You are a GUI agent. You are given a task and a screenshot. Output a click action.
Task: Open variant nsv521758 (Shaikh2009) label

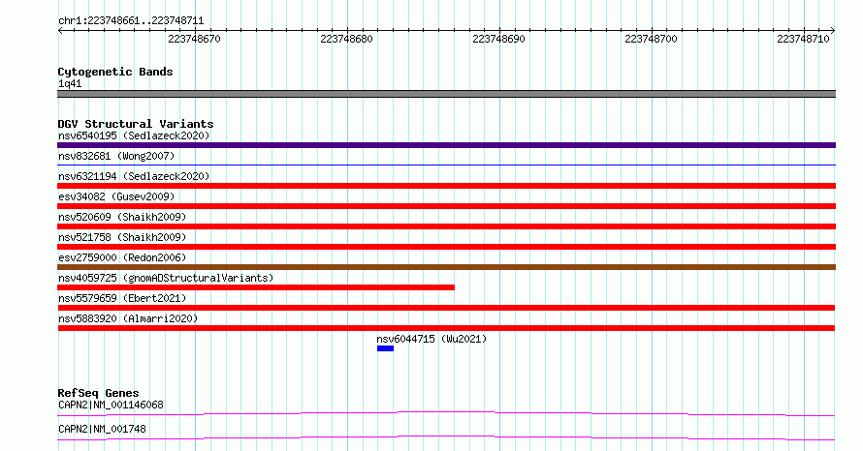pyautogui.click(x=122, y=237)
